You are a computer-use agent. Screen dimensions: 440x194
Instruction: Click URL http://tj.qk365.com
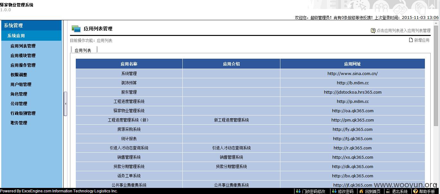pos(353,139)
